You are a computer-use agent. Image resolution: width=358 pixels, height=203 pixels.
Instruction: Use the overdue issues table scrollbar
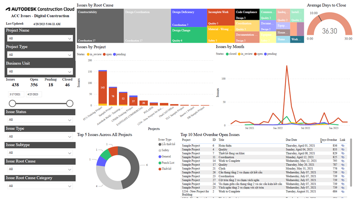[351, 163]
